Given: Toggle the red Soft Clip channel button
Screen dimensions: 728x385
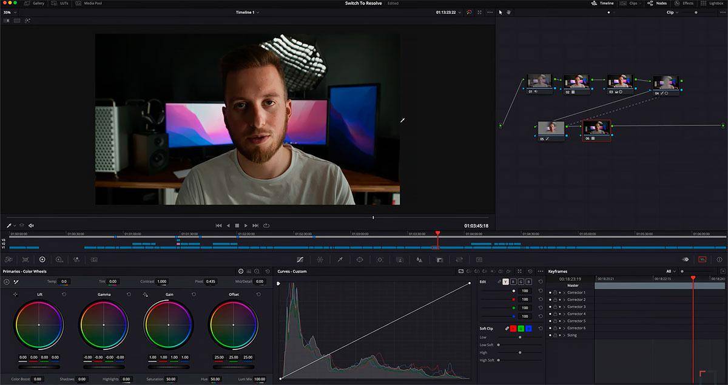Looking at the screenshot, I should click(x=513, y=328).
